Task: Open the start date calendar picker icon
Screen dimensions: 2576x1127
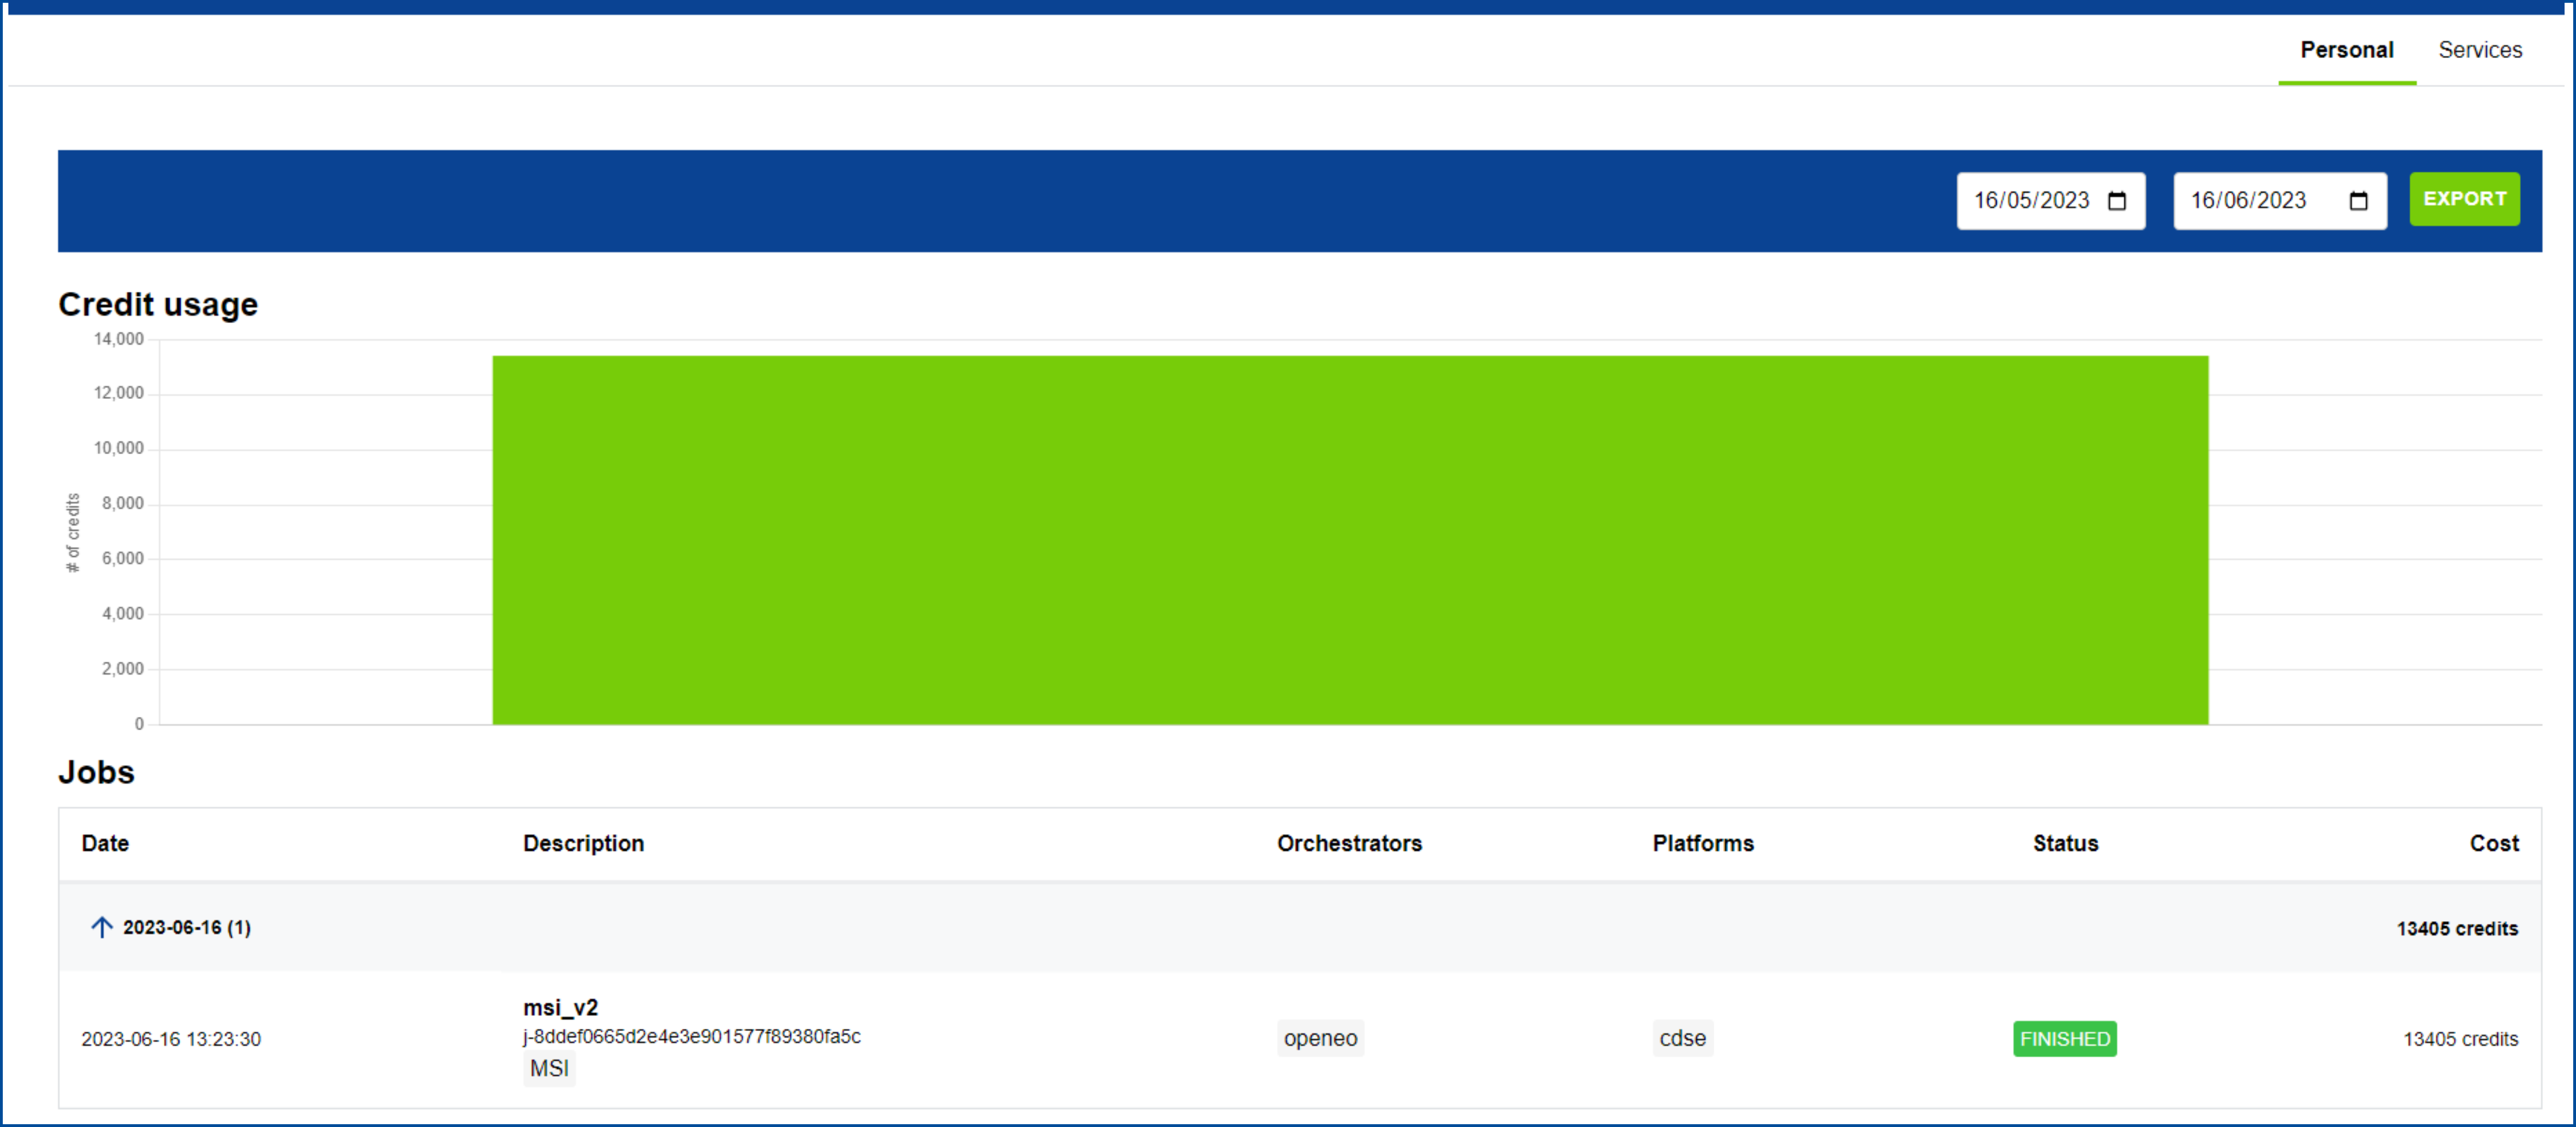Action: tap(2116, 201)
